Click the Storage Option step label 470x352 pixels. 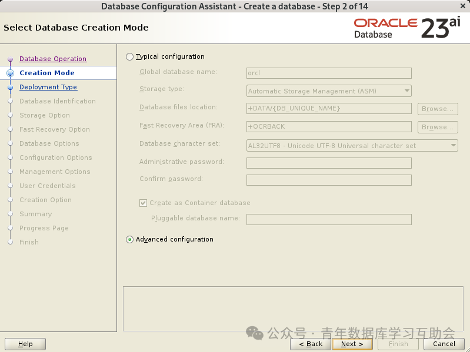pos(45,115)
